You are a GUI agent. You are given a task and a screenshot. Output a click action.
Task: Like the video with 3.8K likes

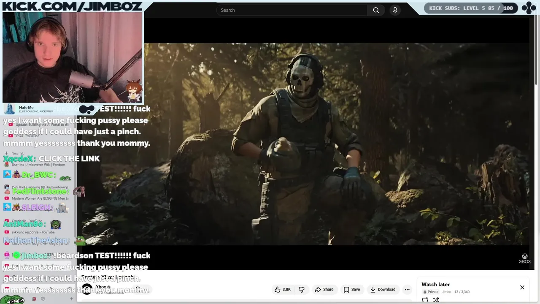(x=283, y=289)
